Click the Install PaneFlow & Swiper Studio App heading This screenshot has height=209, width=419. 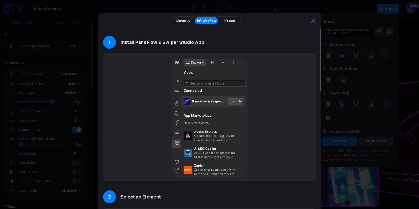pos(162,42)
